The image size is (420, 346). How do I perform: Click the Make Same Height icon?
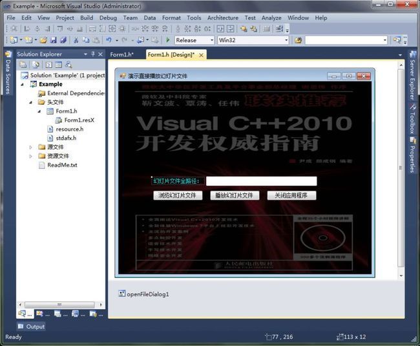click(102, 28)
